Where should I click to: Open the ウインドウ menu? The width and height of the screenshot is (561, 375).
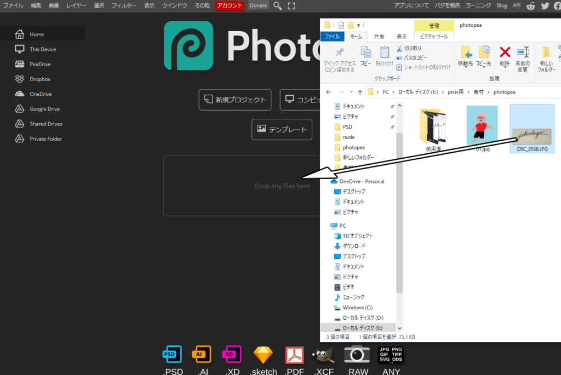(174, 5)
